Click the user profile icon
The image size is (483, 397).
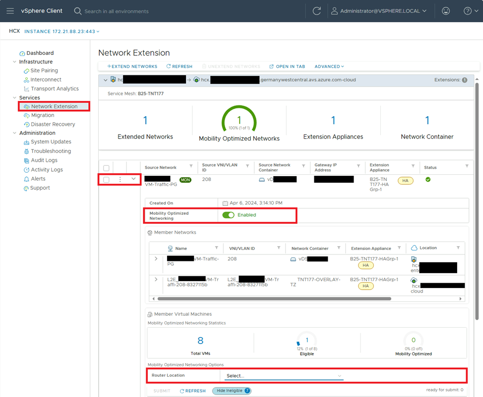pyautogui.click(x=334, y=11)
